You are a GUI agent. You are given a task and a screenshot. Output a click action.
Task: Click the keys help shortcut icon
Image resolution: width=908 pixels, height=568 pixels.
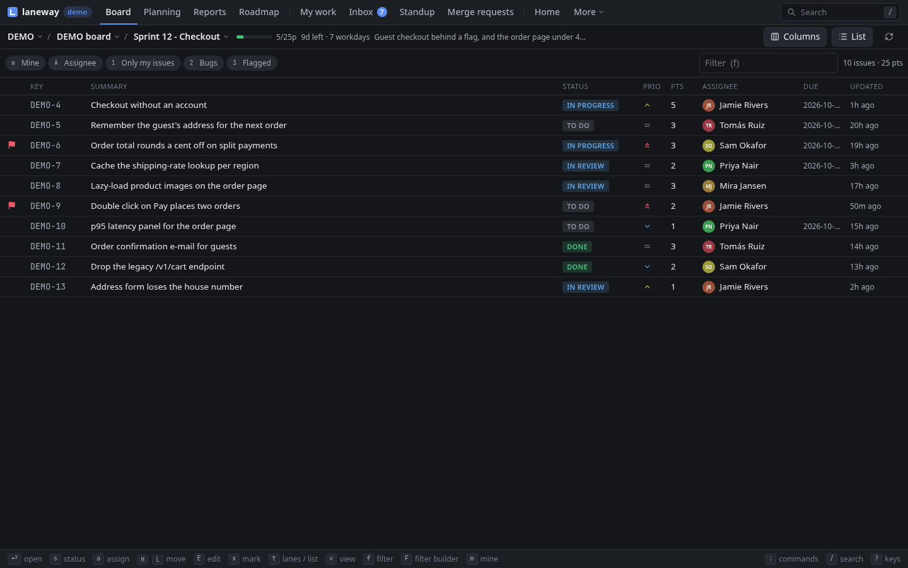[x=876, y=559]
